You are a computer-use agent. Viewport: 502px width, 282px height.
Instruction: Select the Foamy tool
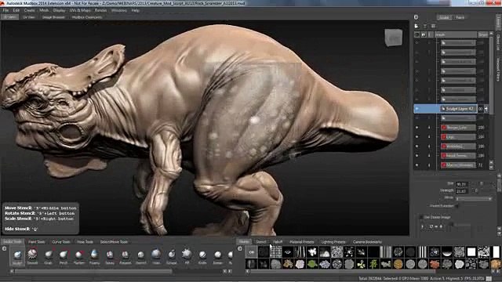(94, 256)
